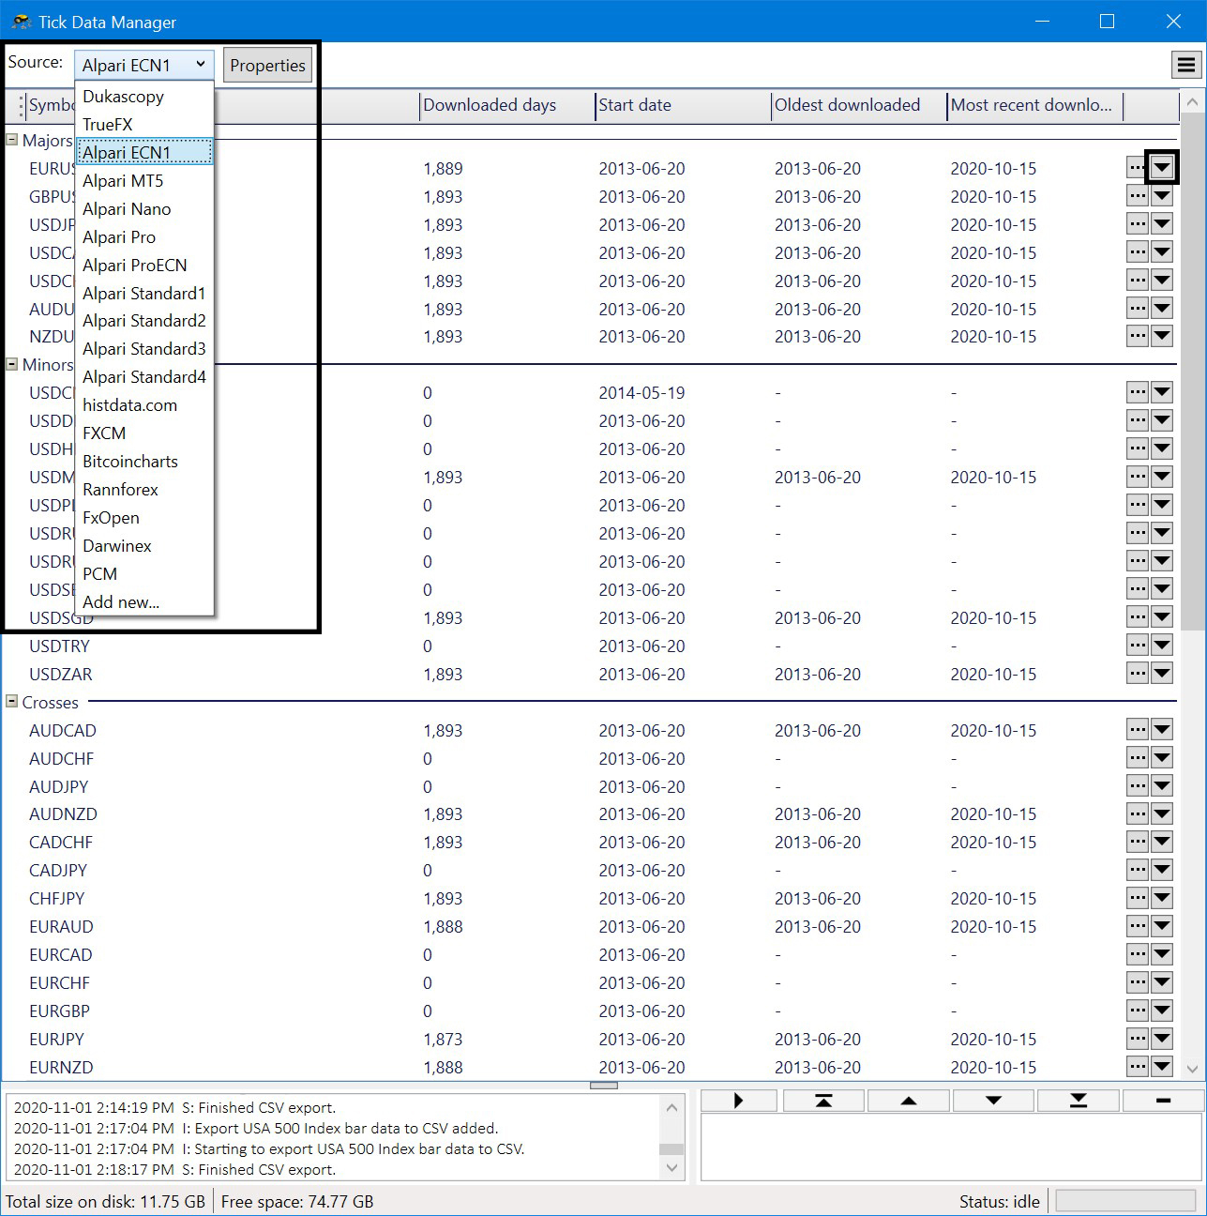Image resolution: width=1207 pixels, height=1216 pixels.
Task: Click the ellipsis button on the EURCHF row
Action: coord(1138,982)
